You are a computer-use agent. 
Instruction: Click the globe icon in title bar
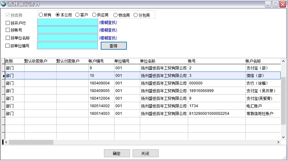(3, 4)
